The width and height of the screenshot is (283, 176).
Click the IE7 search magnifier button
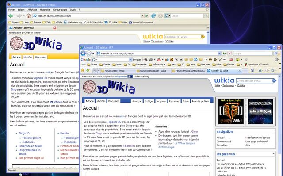click(x=275, y=54)
